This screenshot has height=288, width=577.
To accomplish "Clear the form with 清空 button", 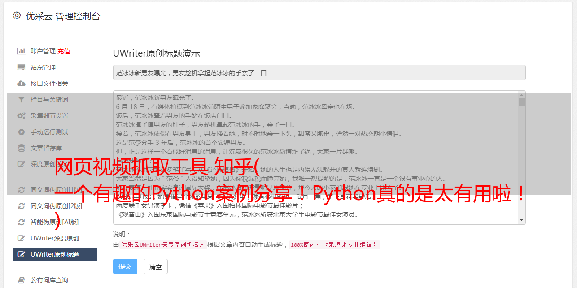I will click(x=156, y=266).
